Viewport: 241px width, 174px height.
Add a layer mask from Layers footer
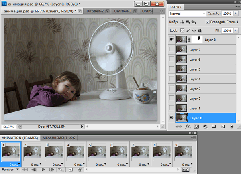(196, 127)
